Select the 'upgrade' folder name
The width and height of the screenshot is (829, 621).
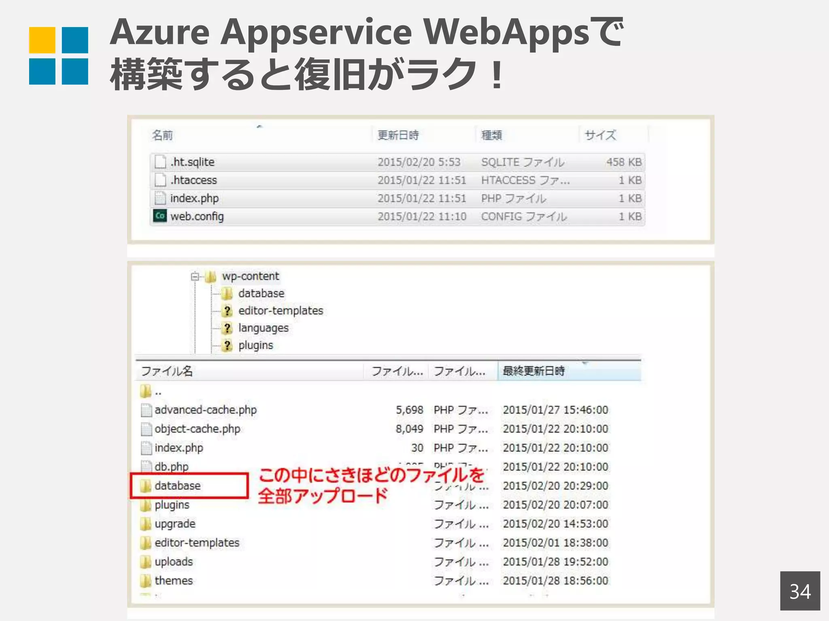click(175, 524)
